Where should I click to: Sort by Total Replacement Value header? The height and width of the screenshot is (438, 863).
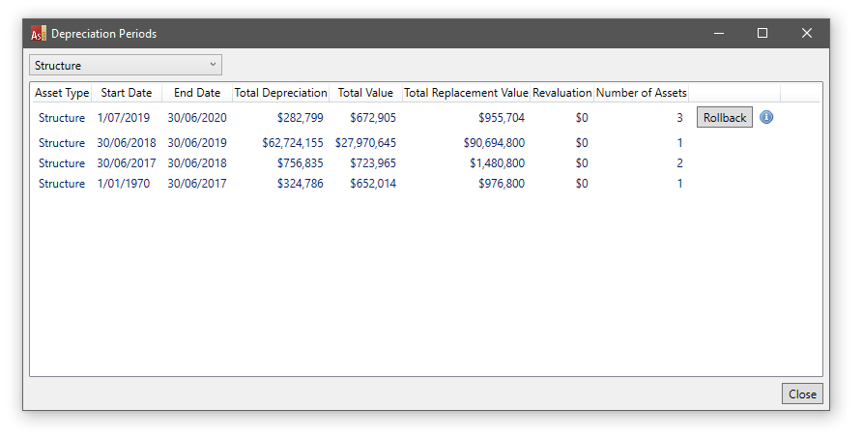(x=466, y=93)
